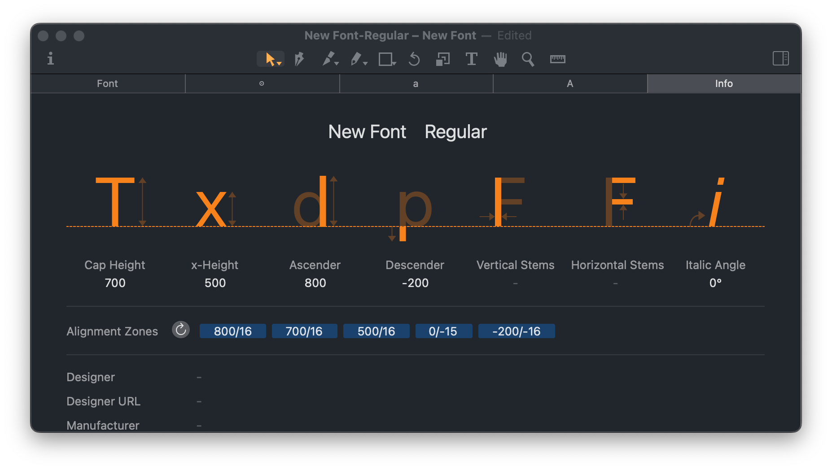Open the font info button
This screenshot has height=470, width=832.
[x=51, y=59]
